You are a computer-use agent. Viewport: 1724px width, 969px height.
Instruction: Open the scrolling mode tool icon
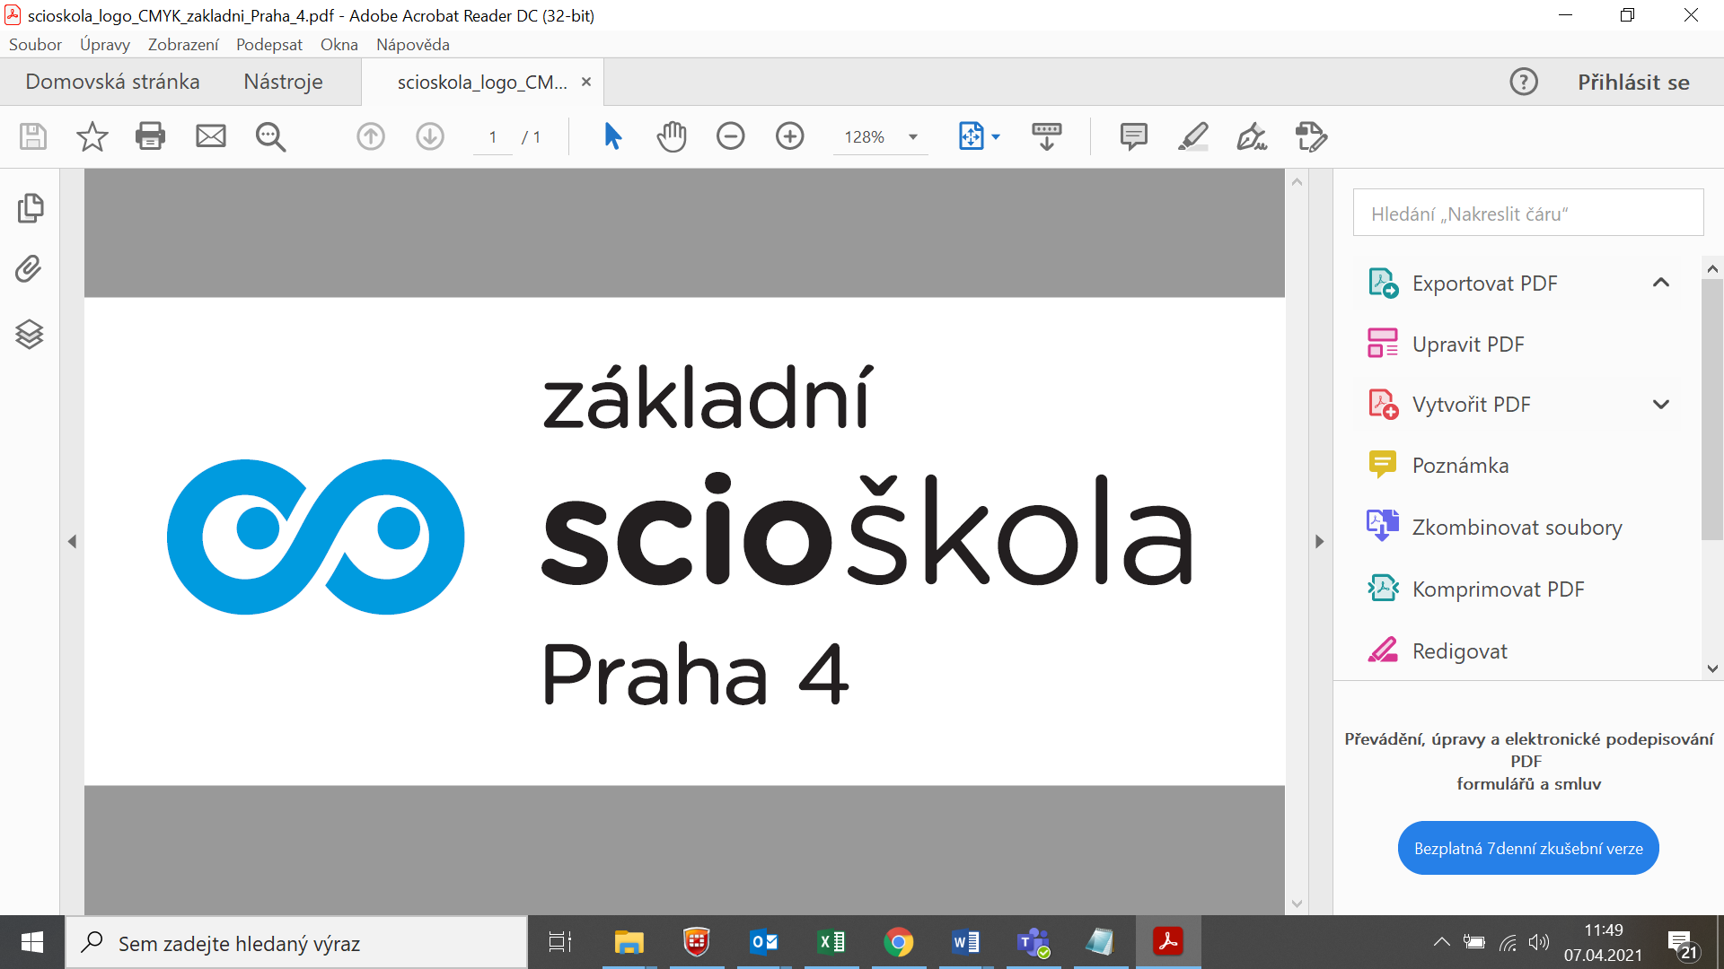tap(1047, 136)
